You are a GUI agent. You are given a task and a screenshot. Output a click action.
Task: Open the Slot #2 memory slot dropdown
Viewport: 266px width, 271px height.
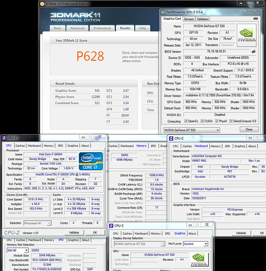point(18,250)
